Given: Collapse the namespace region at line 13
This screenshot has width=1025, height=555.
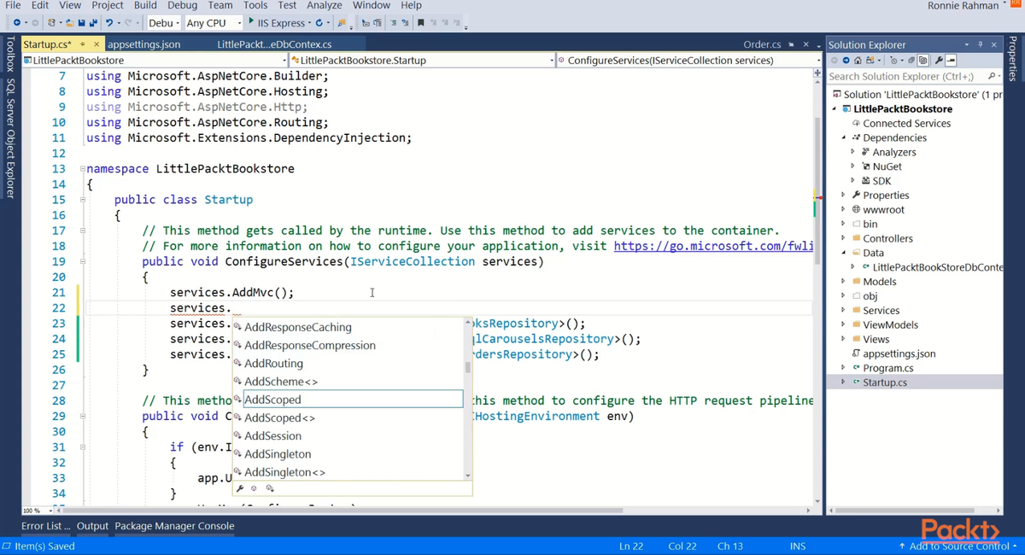Looking at the screenshot, I should tap(82, 169).
